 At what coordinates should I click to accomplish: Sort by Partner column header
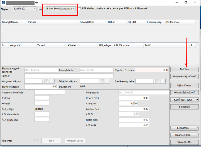(x=53, y=22)
